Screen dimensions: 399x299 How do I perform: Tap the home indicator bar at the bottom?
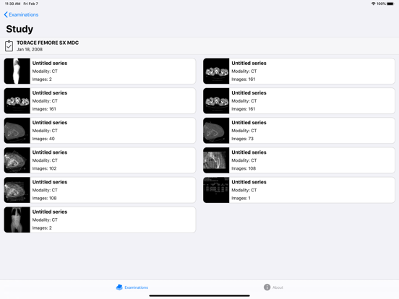(199, 295)
